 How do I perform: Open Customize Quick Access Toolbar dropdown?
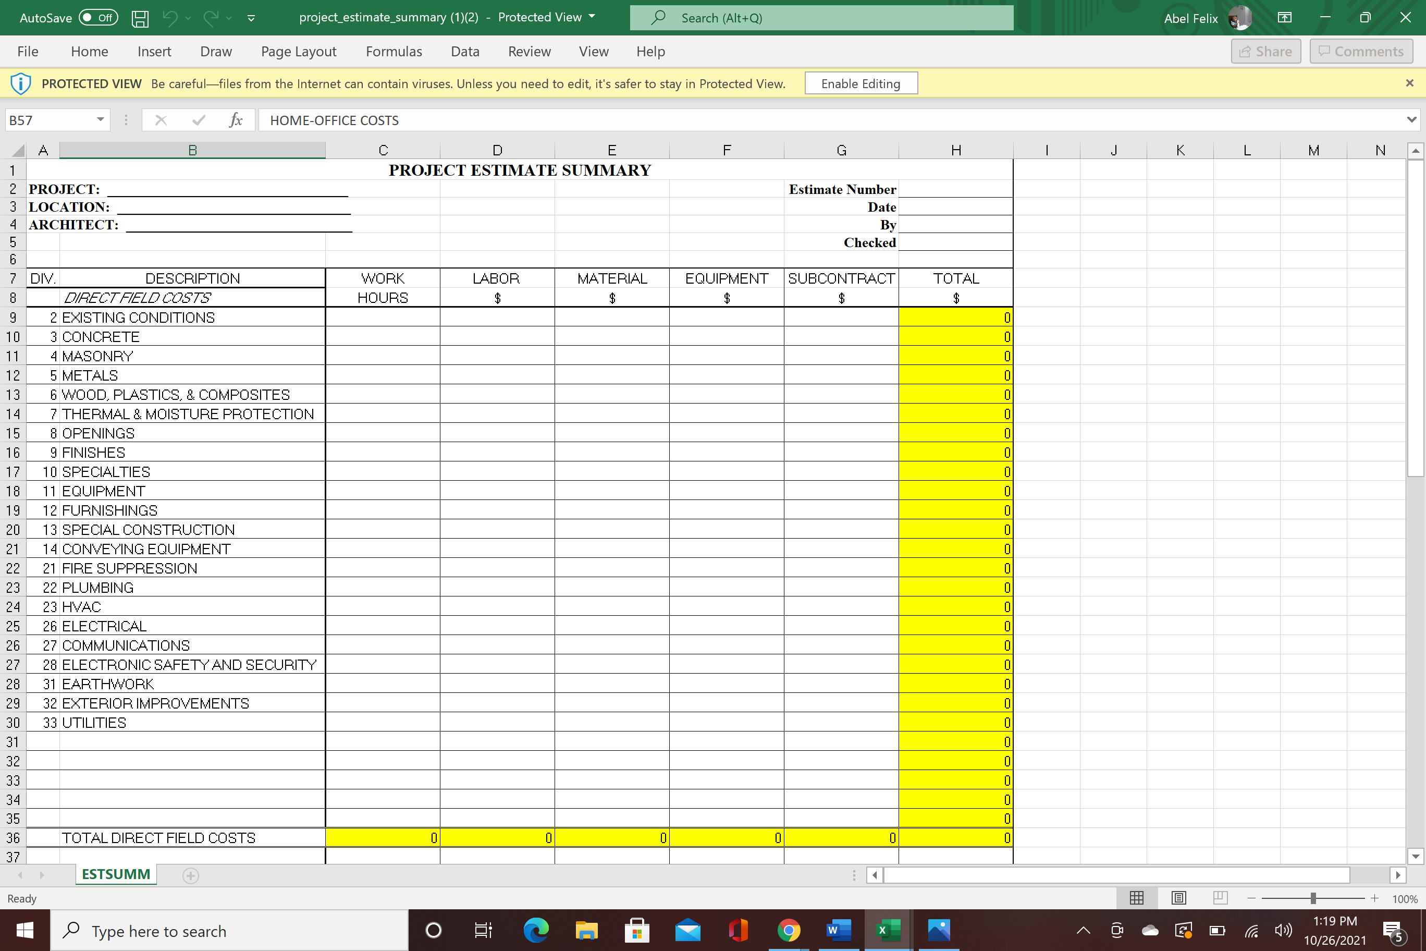(251, 18)
